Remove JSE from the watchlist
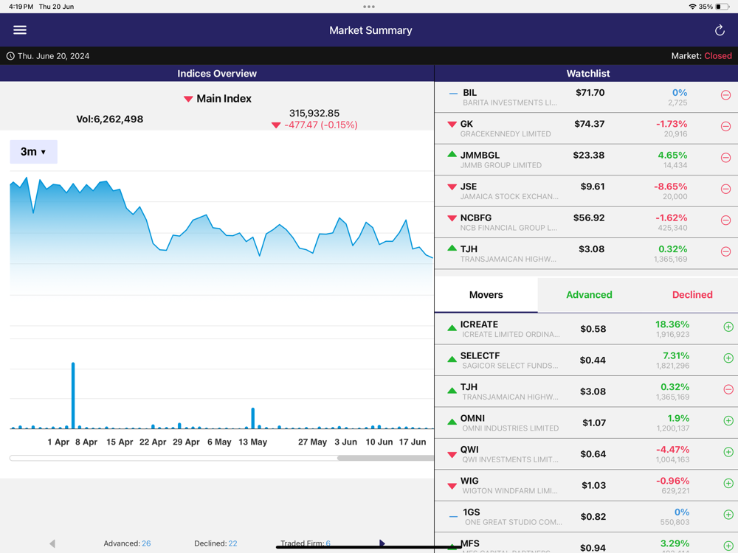This screenshot has width=738, height=553. pyautogui.click(x=725, y=189)
